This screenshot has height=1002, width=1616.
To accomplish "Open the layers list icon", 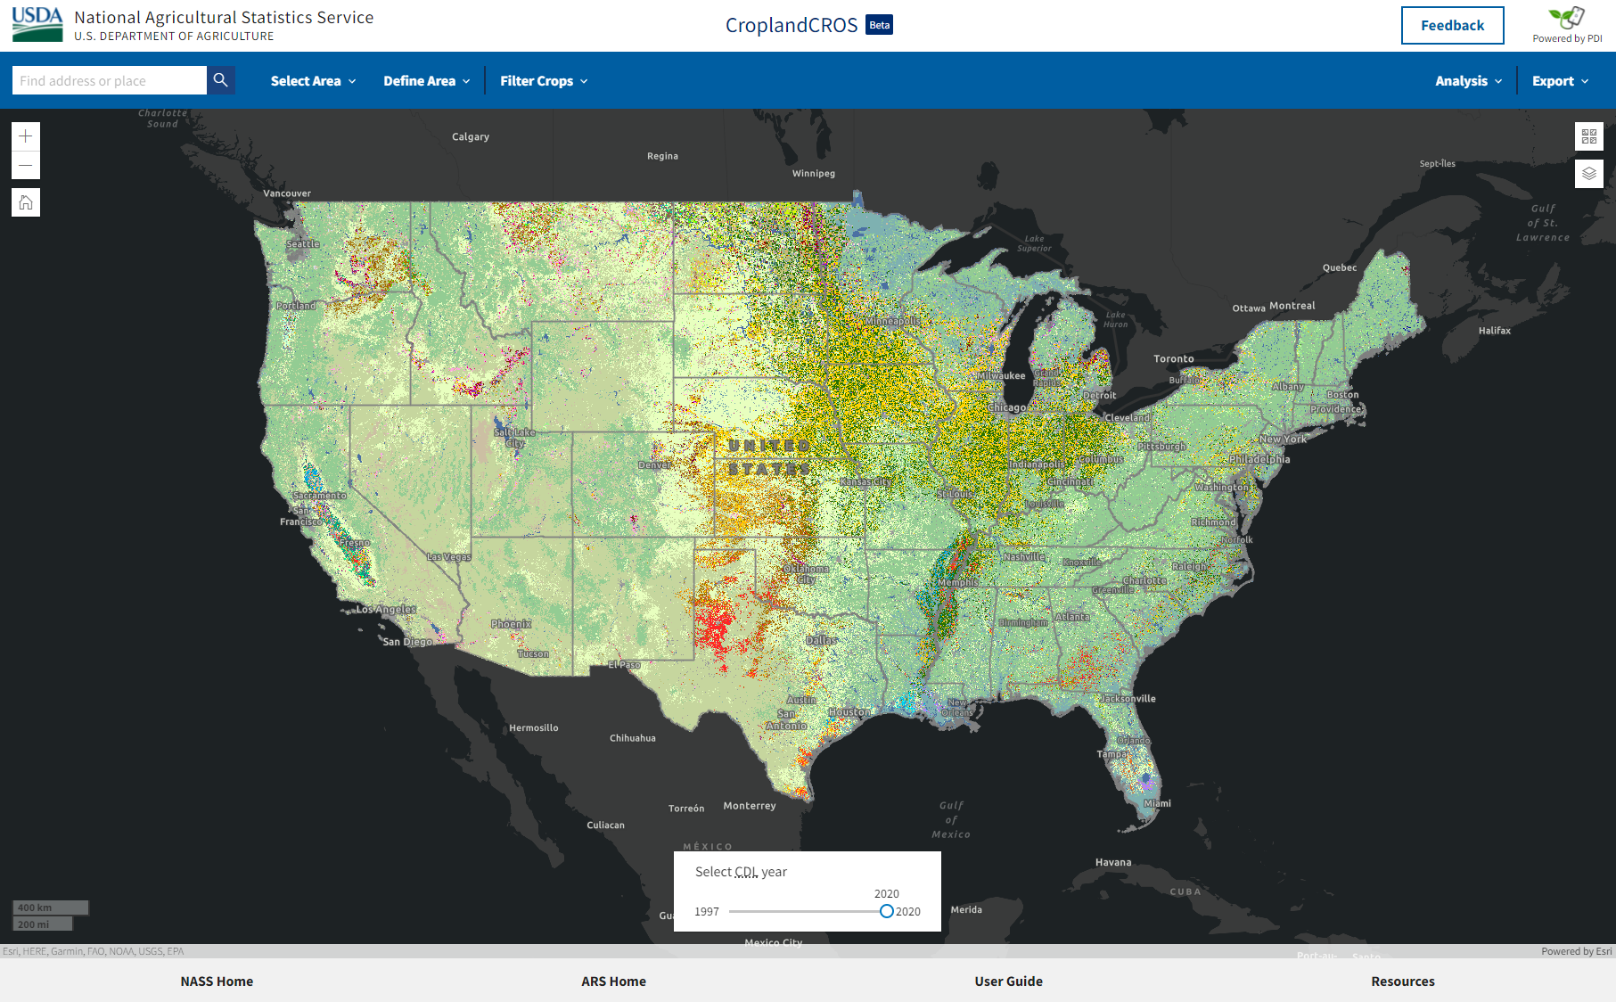I will coord(1589,174).
